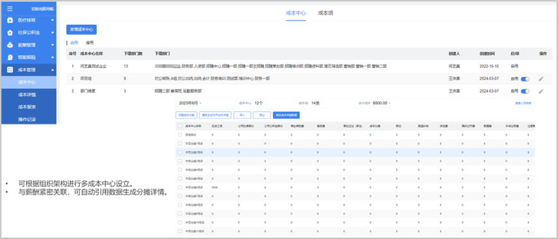Image resolution: width=558 pixels, height=239 pixels.
Task: Click the 导出 export button
Action: coord(262,115)
